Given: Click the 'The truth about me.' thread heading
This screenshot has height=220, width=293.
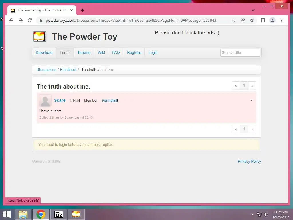Looking at the screenshot, I should [x=63, y=87].
